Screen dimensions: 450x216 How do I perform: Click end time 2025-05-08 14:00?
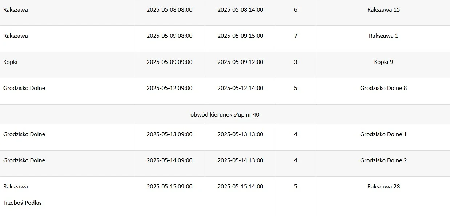(x=240, y=10)
